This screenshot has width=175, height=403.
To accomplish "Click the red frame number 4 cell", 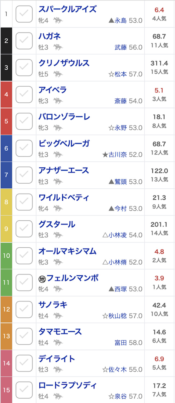I will [x=6, y=95].
